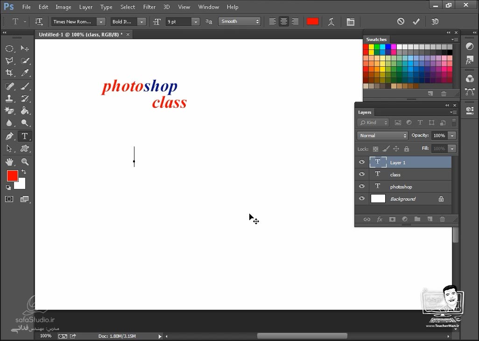Select the Pen tool
The image size is (479, 341).
9,136
